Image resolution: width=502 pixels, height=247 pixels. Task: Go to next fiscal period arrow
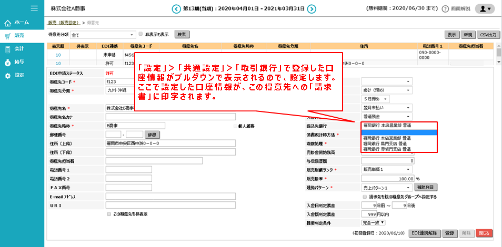[x=312, y=8]
